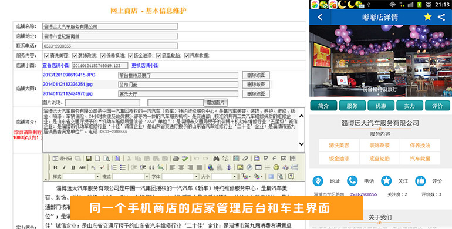Screen dimensions: 452x229
Task: Open editor About help icon
Action: coord(291,176)
